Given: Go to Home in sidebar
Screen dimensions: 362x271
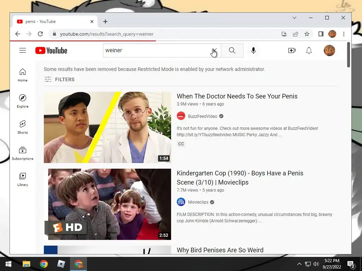Looking at the screenshot, I should click(x=23, y=75).
